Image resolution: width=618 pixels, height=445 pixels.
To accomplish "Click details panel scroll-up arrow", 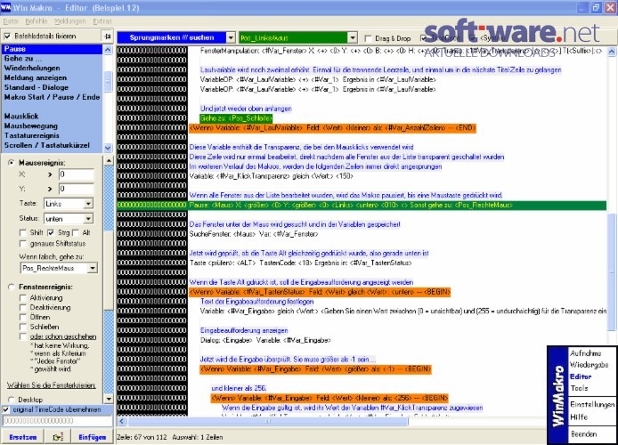I will [109, 160].
